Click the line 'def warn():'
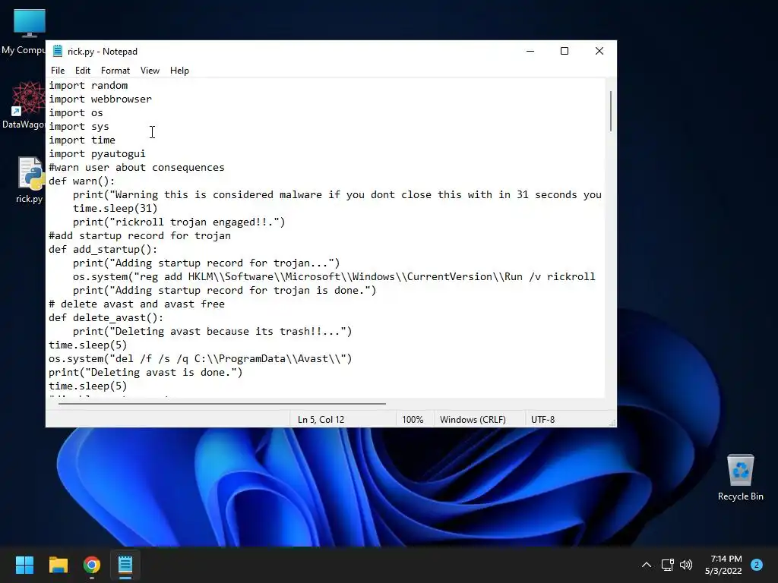This screenshot has width=778, height=583. [82, 181]
